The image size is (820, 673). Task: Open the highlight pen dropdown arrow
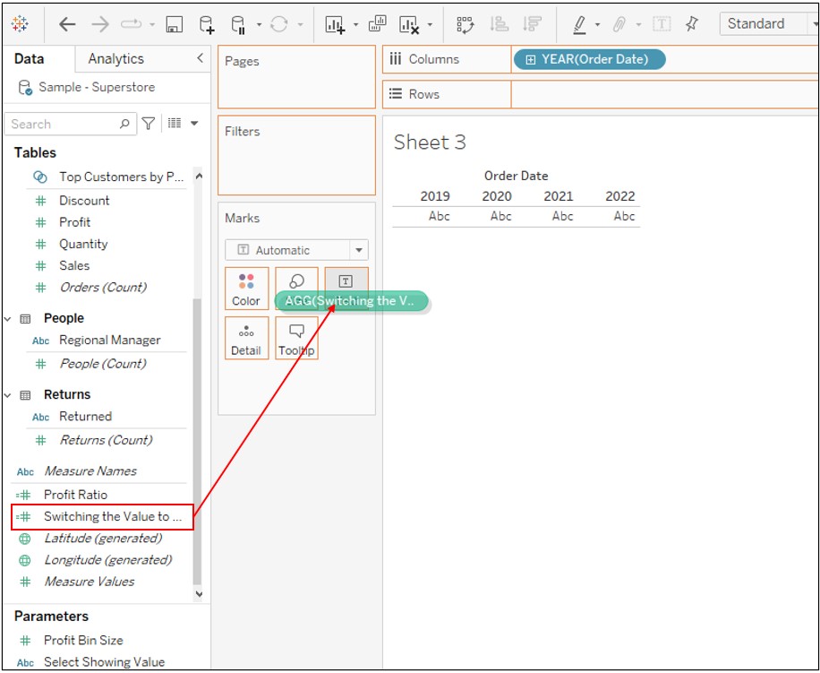pyautogui.click(x=597, y=24)
